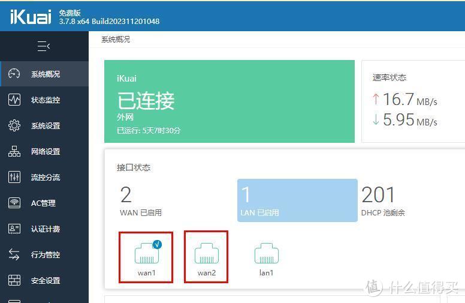Click the 流控分流 sliders icon

pos(14,177)
